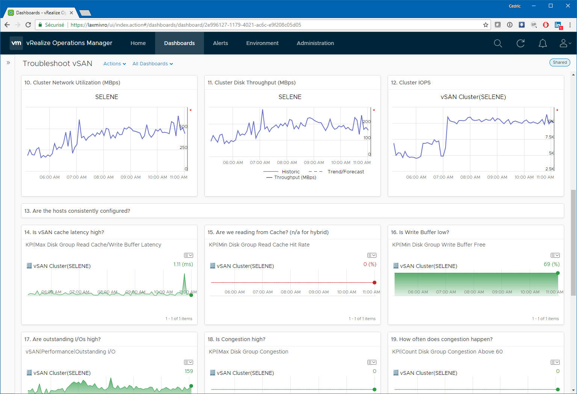This screenshot has width=577, height=394.
Task: Click the LinkedIn extension icon
Action: coord(558,25)
